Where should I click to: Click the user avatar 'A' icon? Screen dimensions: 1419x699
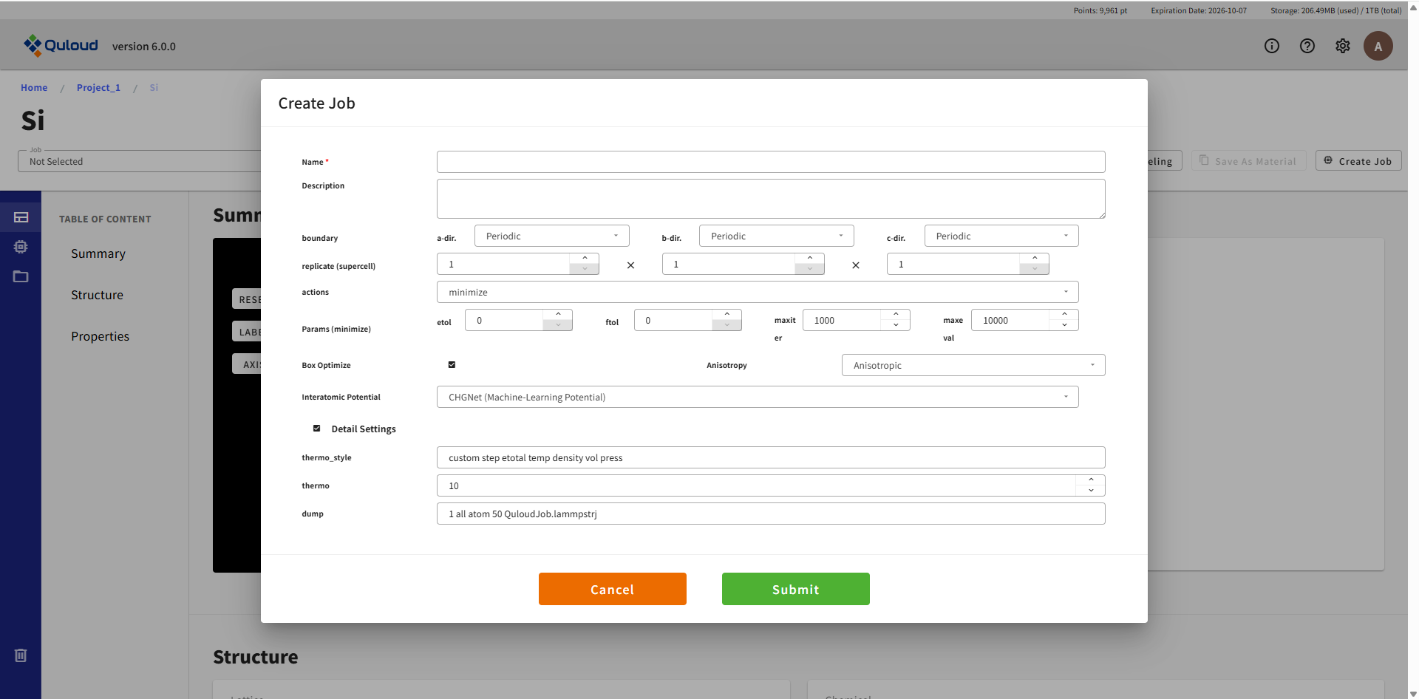(1378, 46)
